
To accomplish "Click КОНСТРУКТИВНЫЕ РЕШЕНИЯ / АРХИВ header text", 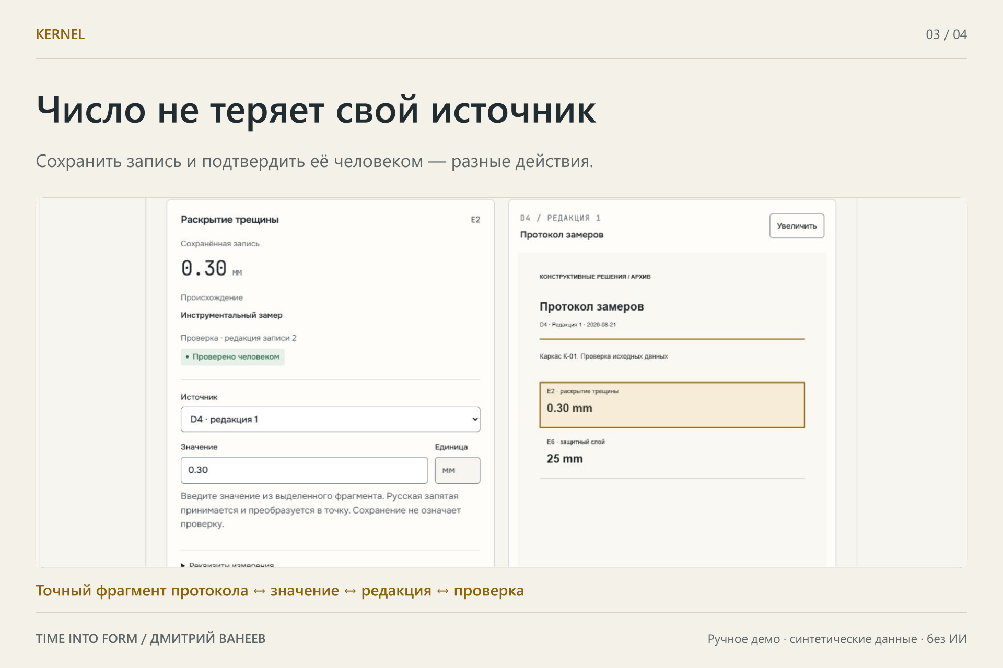I will [595, 277].
